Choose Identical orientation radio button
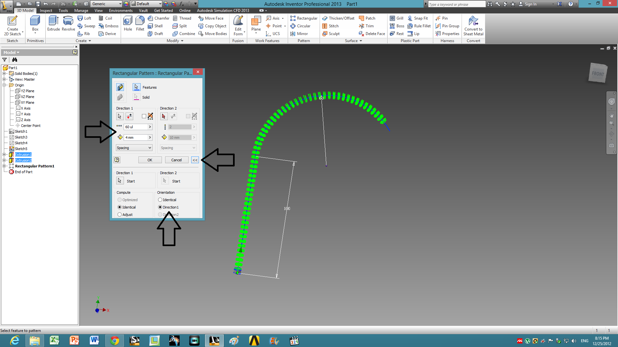Viewport: 618px width, 347px height. click(x=160, y=200)
